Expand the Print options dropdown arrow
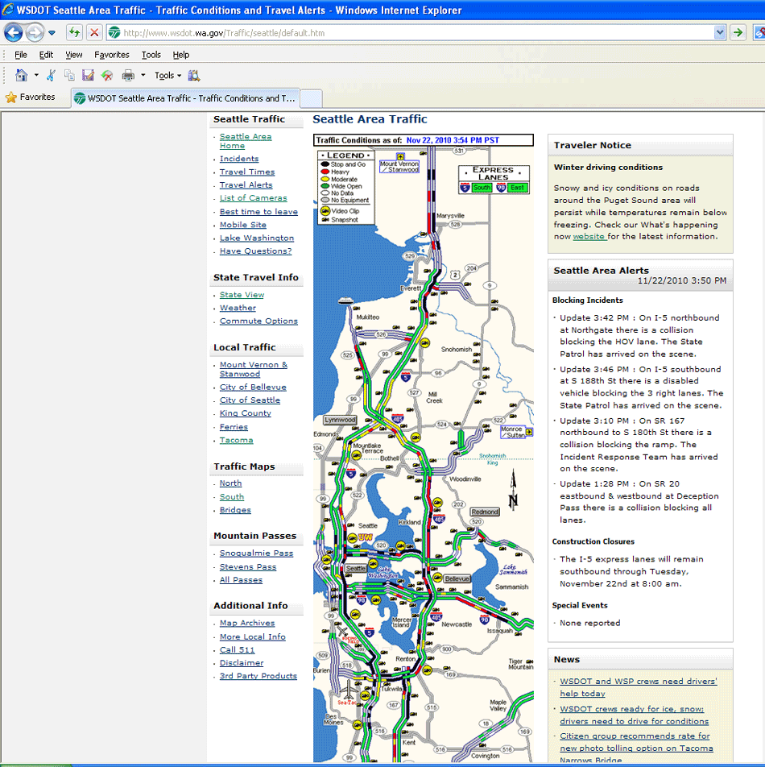Screen dimensions: 765x767 point(143,75)
